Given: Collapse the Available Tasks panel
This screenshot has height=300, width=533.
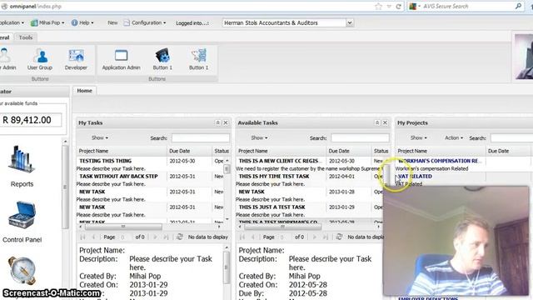Looking at the screenshot, I should 377,122.
